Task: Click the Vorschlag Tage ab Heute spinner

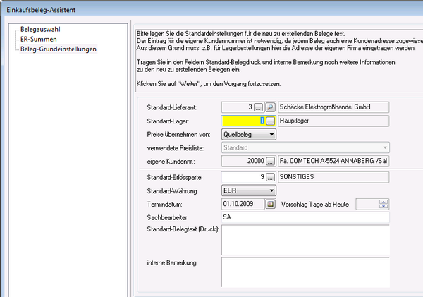Action: coord(383,205)
